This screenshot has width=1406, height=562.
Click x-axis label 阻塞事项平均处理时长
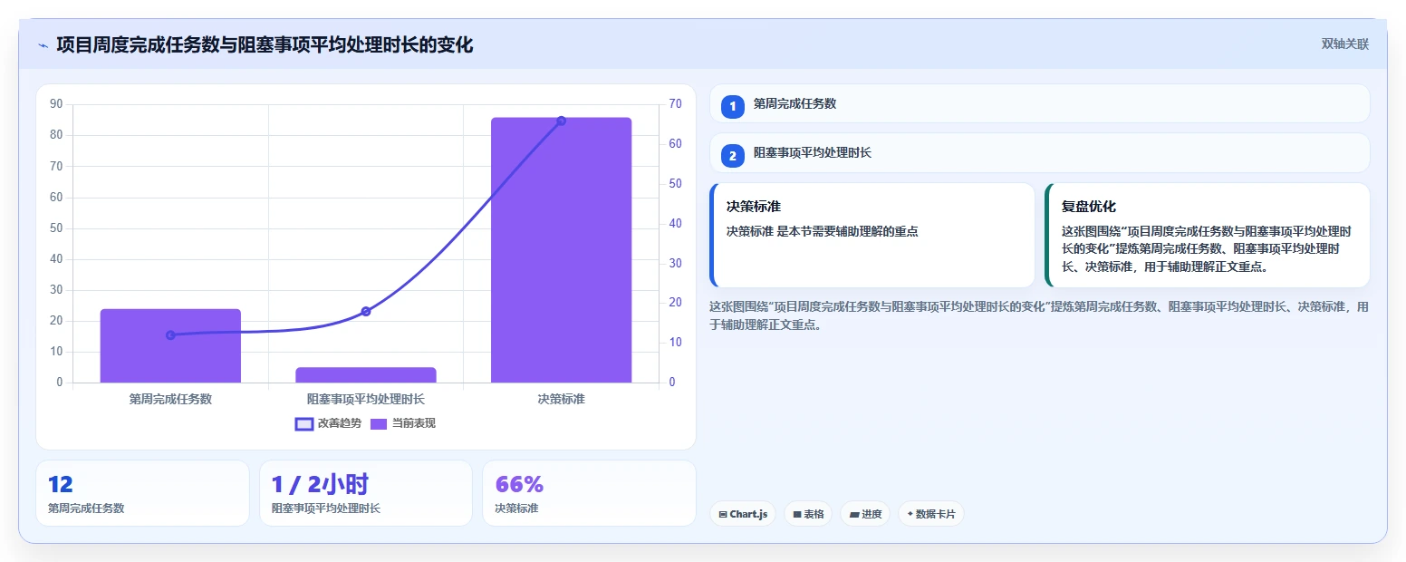366,399
